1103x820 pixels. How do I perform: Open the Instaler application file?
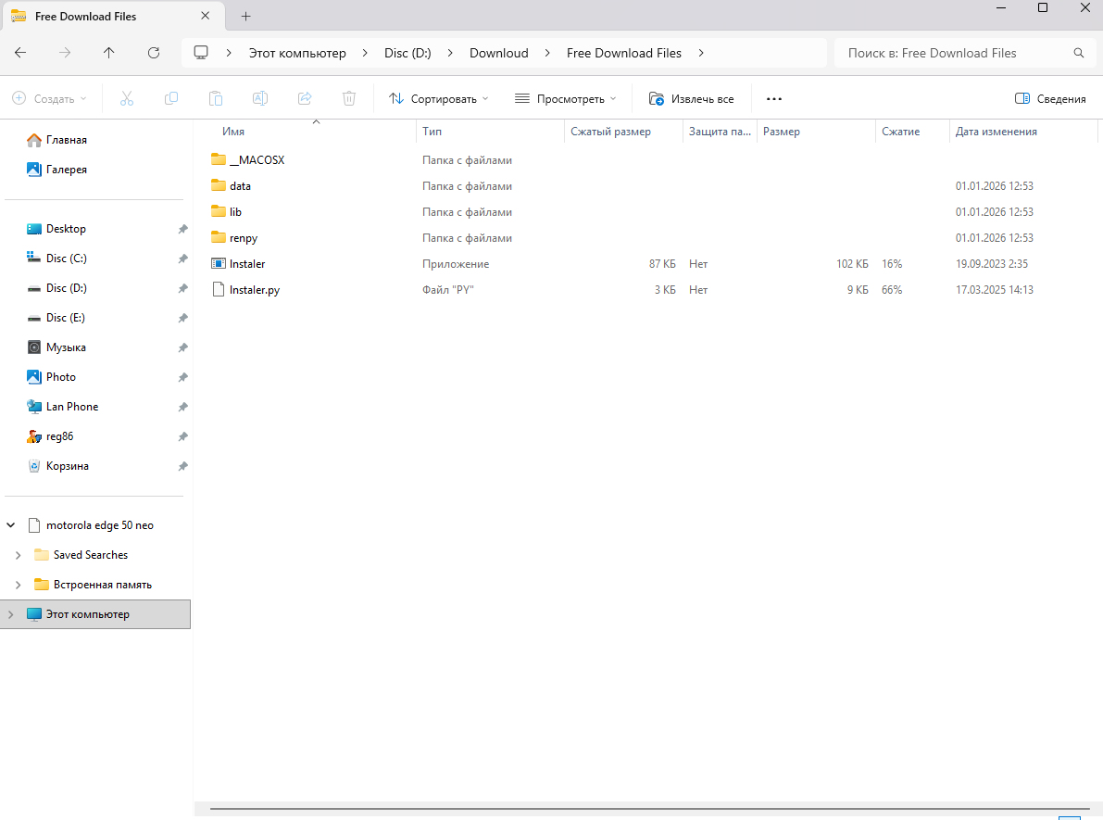[x=247, y=264]
